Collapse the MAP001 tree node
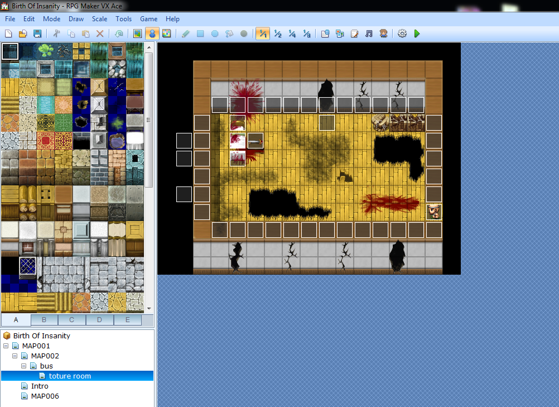Screen dimensions: 559x407 tap(6, 346)
